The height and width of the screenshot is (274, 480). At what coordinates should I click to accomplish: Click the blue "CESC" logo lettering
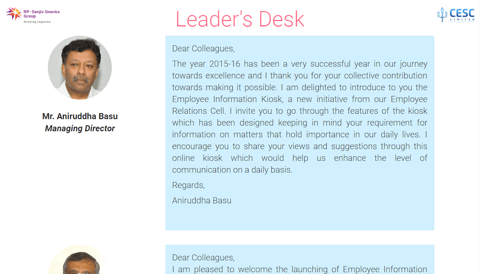(462, 13)
